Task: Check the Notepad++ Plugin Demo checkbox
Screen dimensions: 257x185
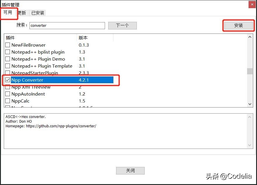Action: [8, 59]
